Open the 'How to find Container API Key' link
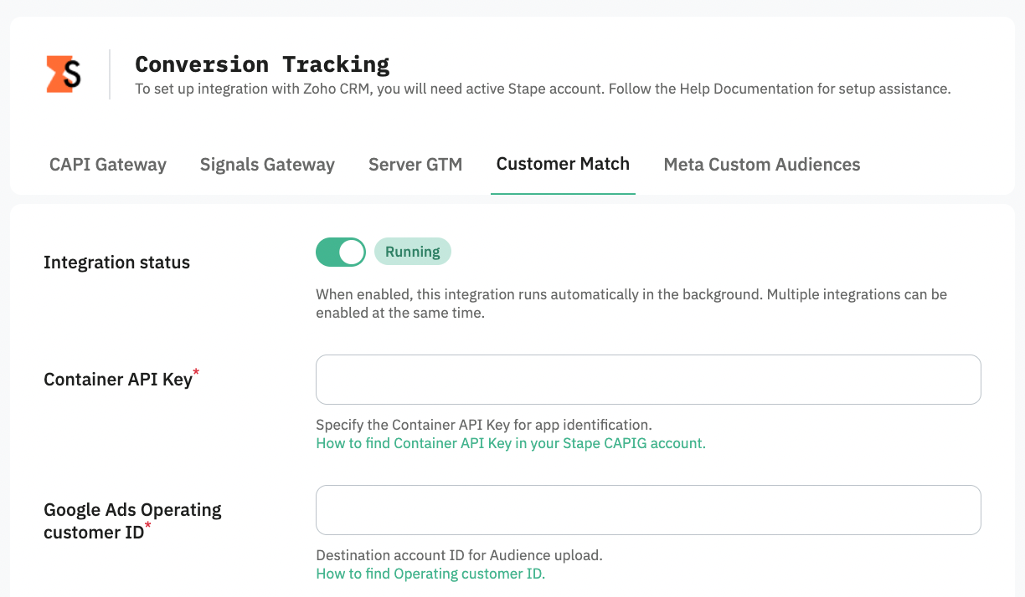The height and width of the screenshot is (597, 1025). click(x=511, y=443)
